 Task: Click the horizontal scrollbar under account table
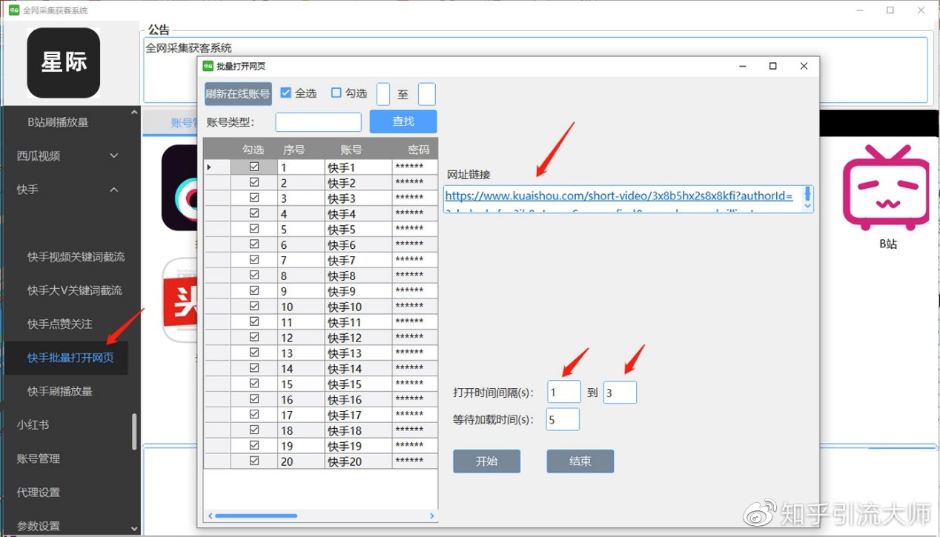pos(256,516)
